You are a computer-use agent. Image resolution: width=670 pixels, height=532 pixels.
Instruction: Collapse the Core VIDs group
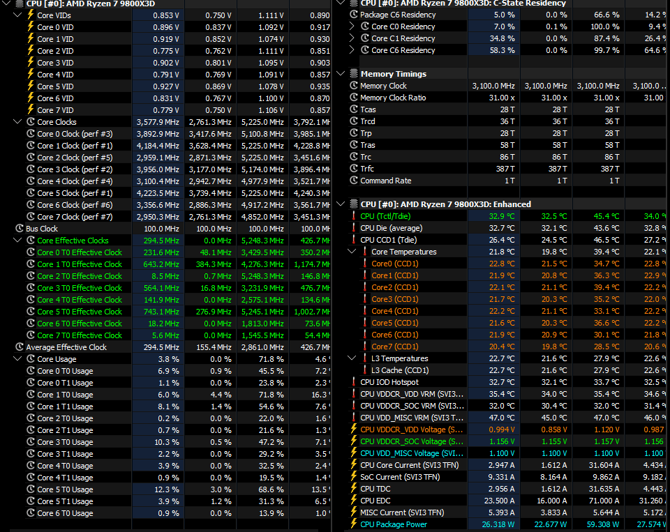pyautogui.click(x=17, y=15)
